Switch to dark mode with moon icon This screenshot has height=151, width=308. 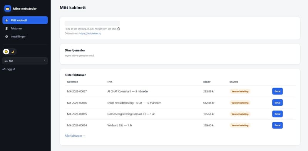[x=13, y=52]
